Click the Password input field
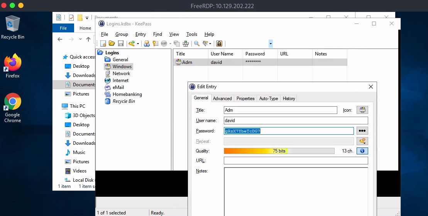This screenshot has height=216, width=428. click(x=289, y=131)
